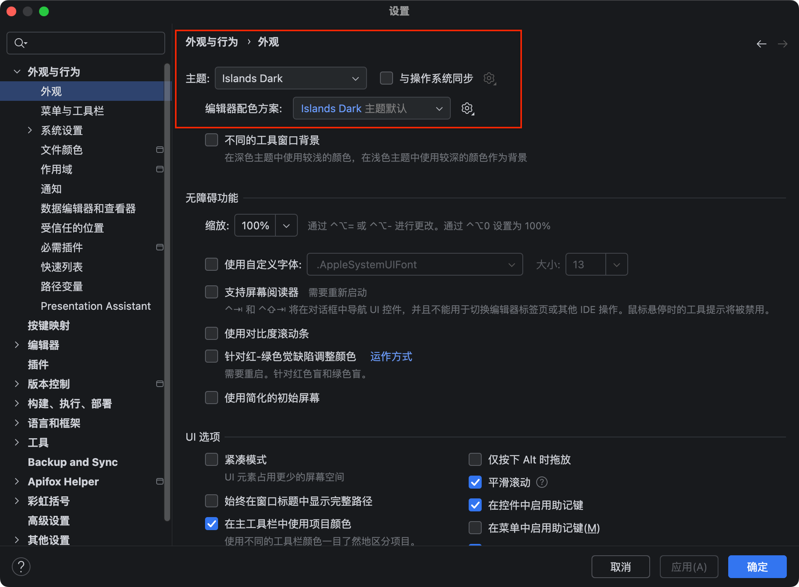Image resolution: width=799 pixels, height=587 pixels.
Task: Click the settings search input field
Action: (94, 43)
